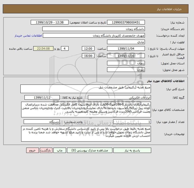The image size is (194, 188).
Task: Click remaining days field showing 4
Action: point(64,49)
